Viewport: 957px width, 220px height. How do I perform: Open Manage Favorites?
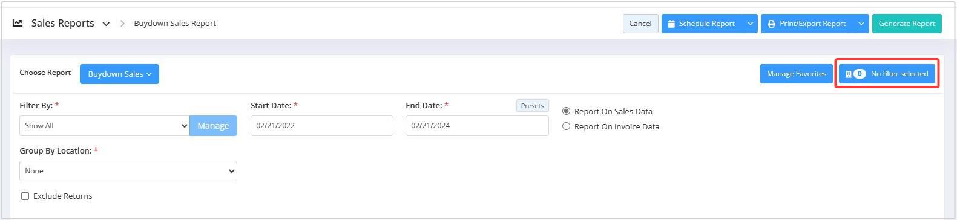[x=797, y=74]
